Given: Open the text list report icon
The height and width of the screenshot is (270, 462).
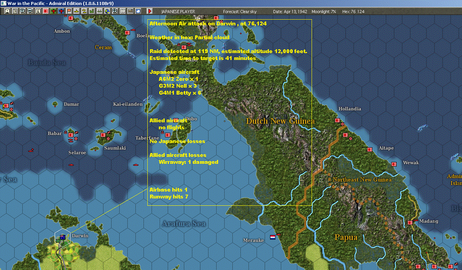Looking at the screenshot, I should (15, 11).
